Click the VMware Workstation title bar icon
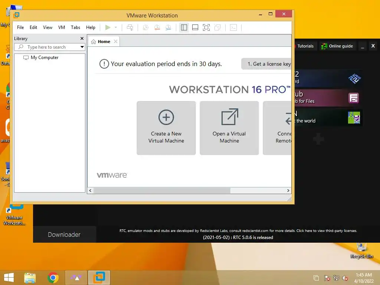The image size is (380, 285). coord(16,15)
